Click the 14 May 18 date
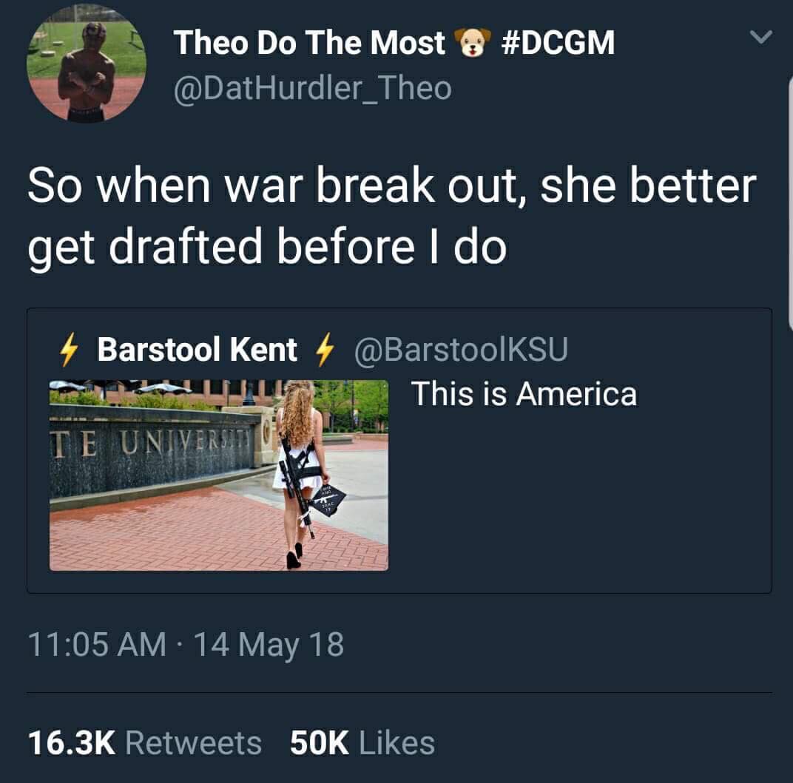 (x=269, y=645)
